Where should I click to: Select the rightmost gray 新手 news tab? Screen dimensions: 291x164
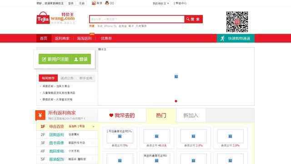(x=86, y=78)
